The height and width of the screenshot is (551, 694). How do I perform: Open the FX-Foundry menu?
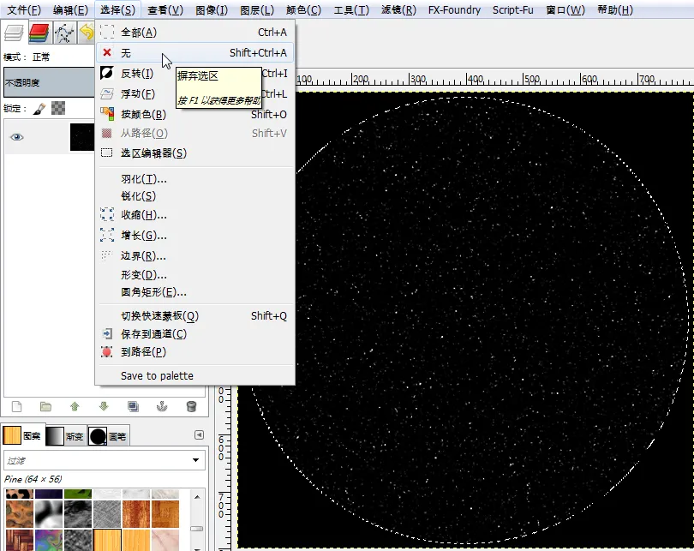point(454,9)
